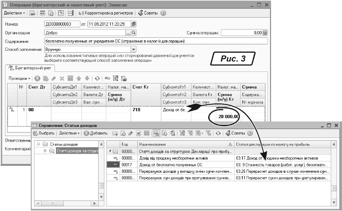
Task: Collapse the Статьи доходов root tree node
Action: click(39, 144)
